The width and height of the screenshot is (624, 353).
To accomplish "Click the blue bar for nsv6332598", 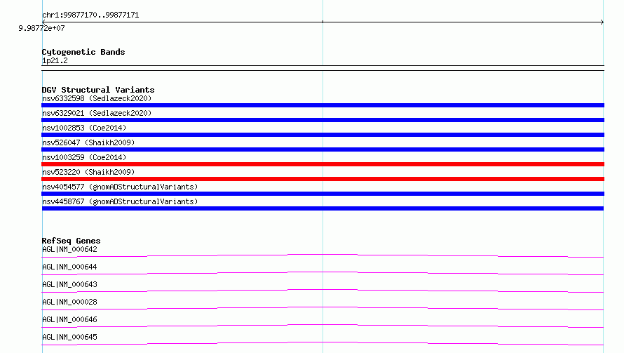I will point(323,105).
